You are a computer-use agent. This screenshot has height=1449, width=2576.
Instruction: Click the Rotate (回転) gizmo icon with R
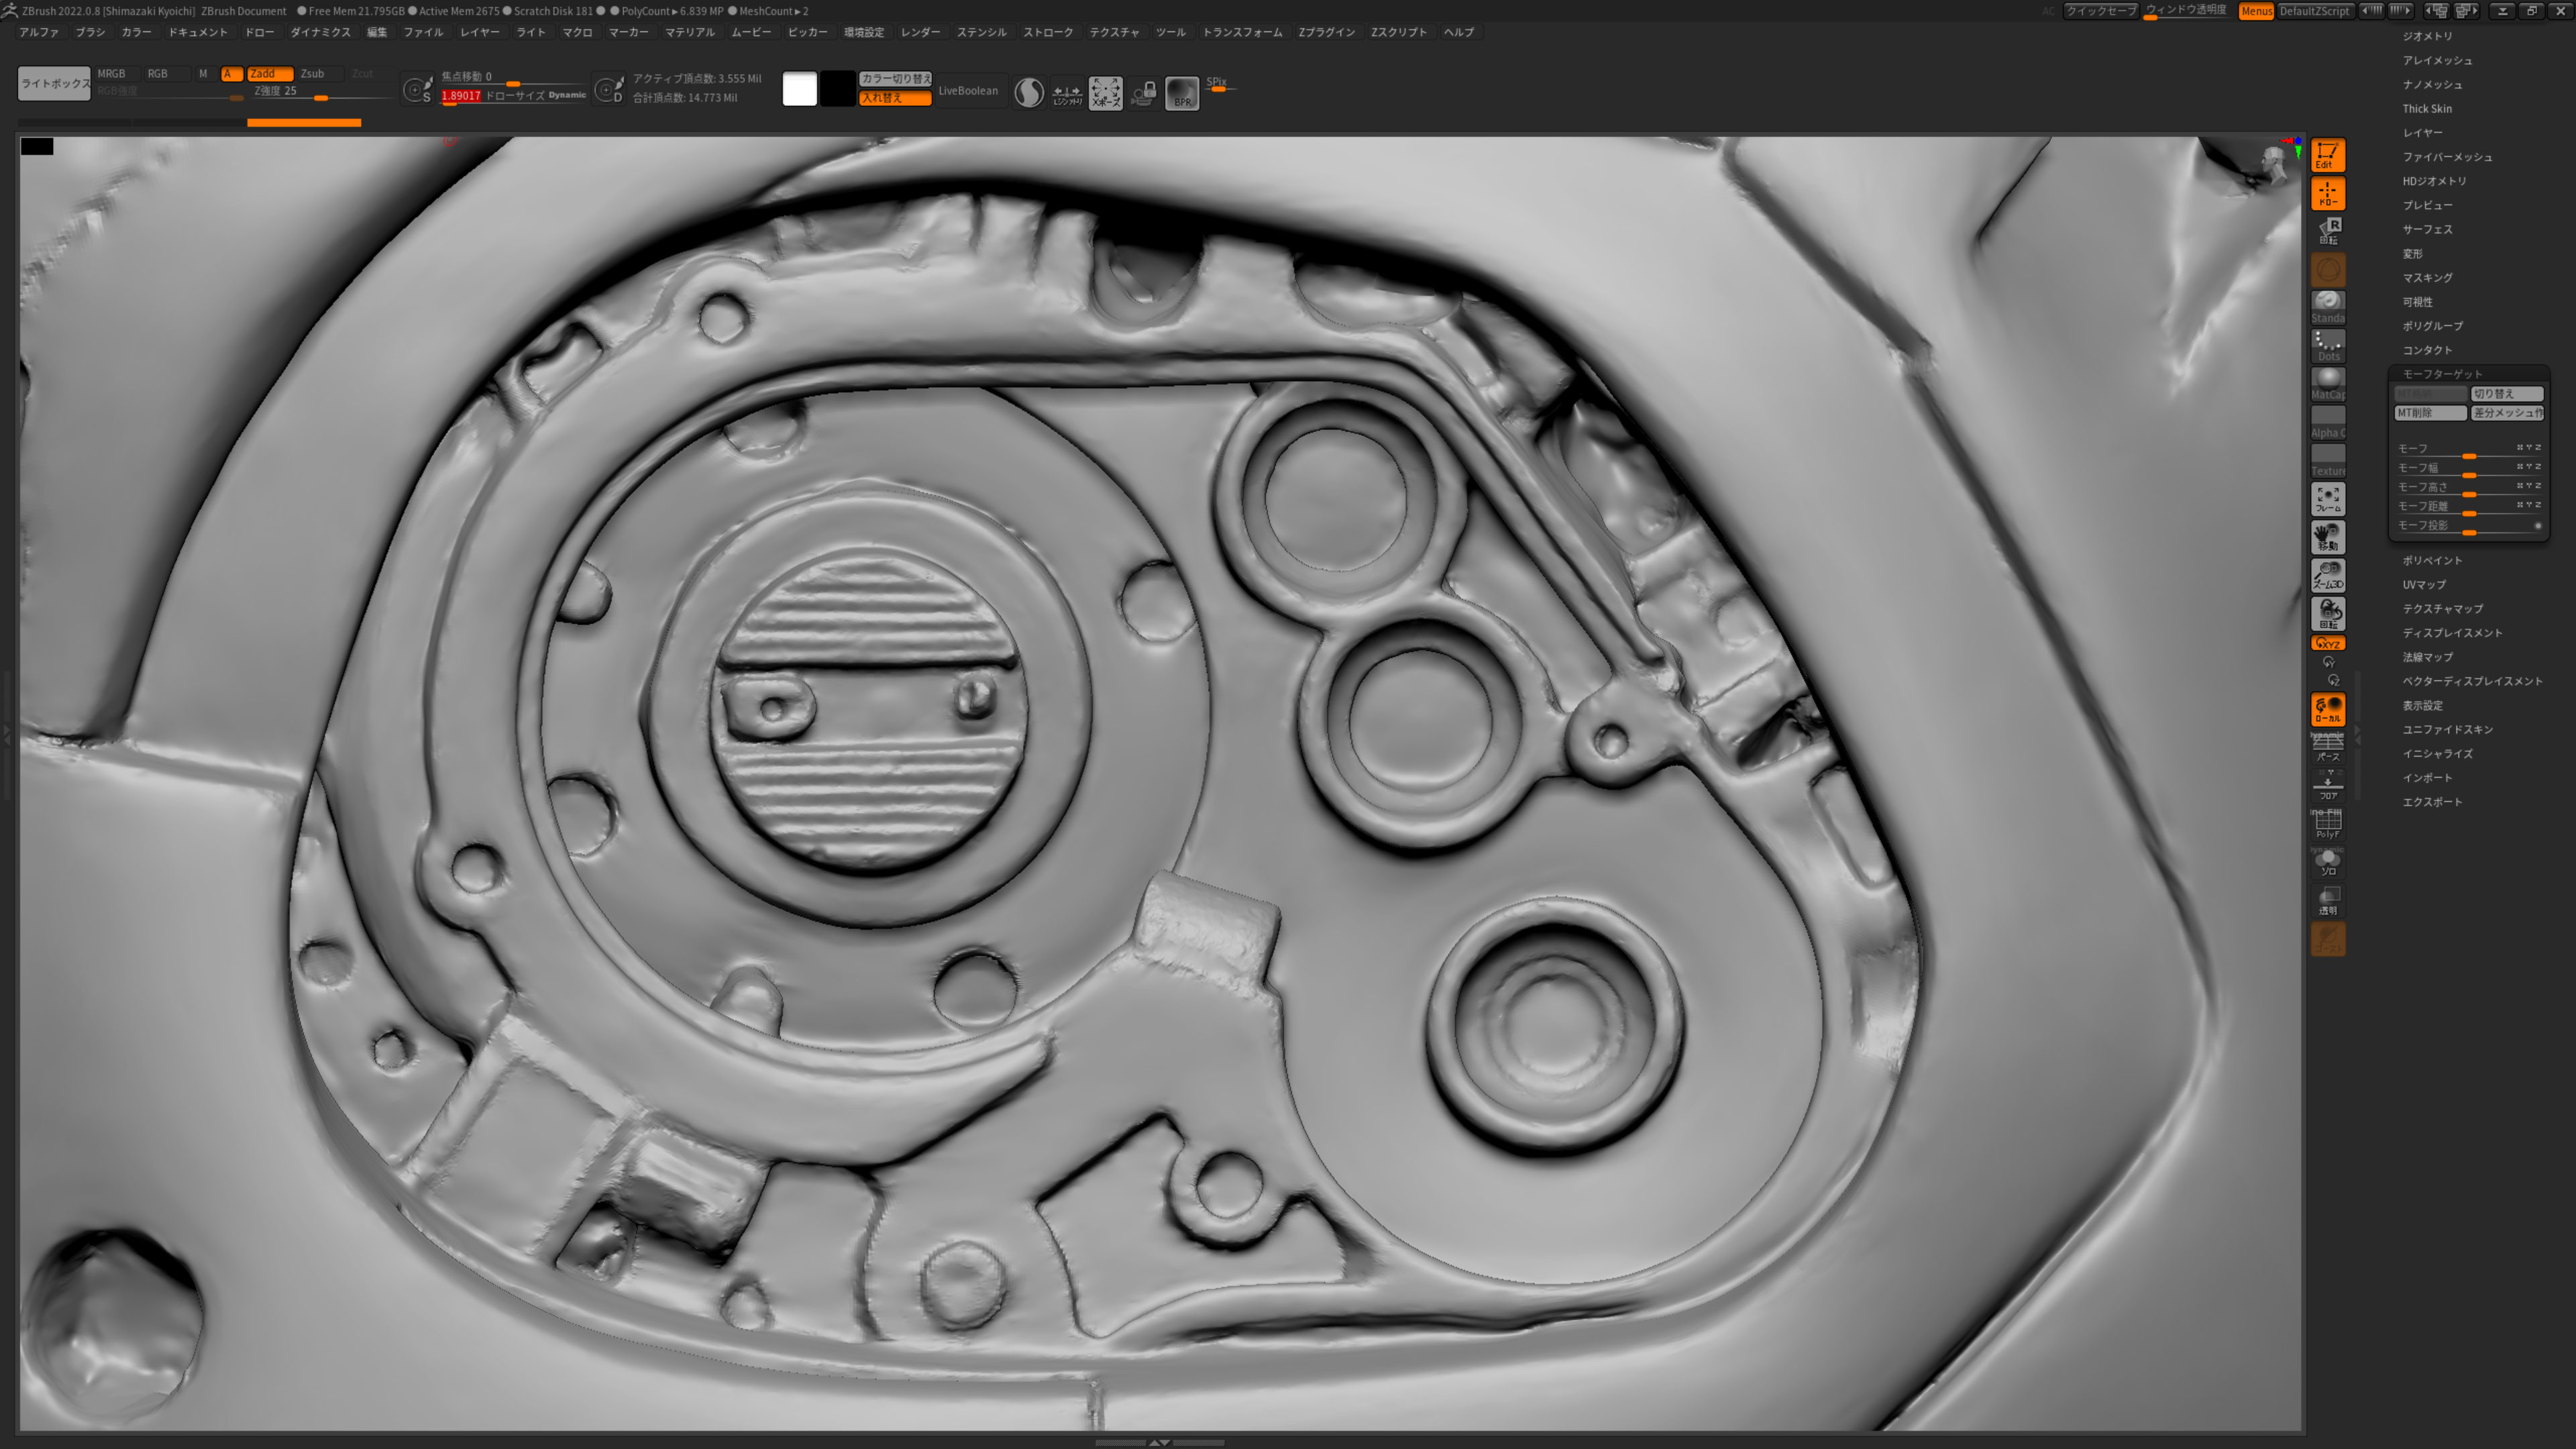[2327, 231]
